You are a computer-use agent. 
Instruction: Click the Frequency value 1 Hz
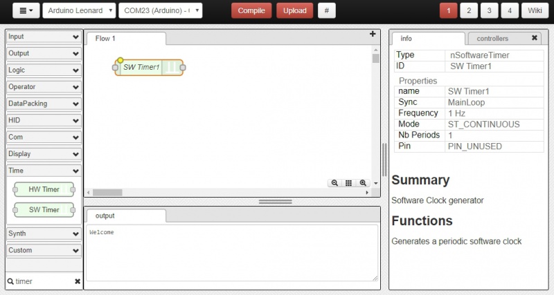(x=456, y=113)
